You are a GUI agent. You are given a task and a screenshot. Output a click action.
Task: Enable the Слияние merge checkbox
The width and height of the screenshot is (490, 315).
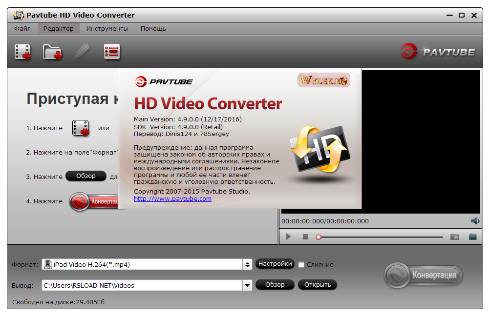tap(301, 265)
